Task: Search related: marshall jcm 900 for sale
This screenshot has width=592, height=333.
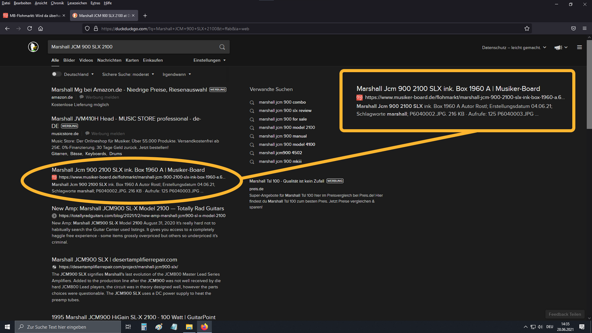Action: point(283,119)
